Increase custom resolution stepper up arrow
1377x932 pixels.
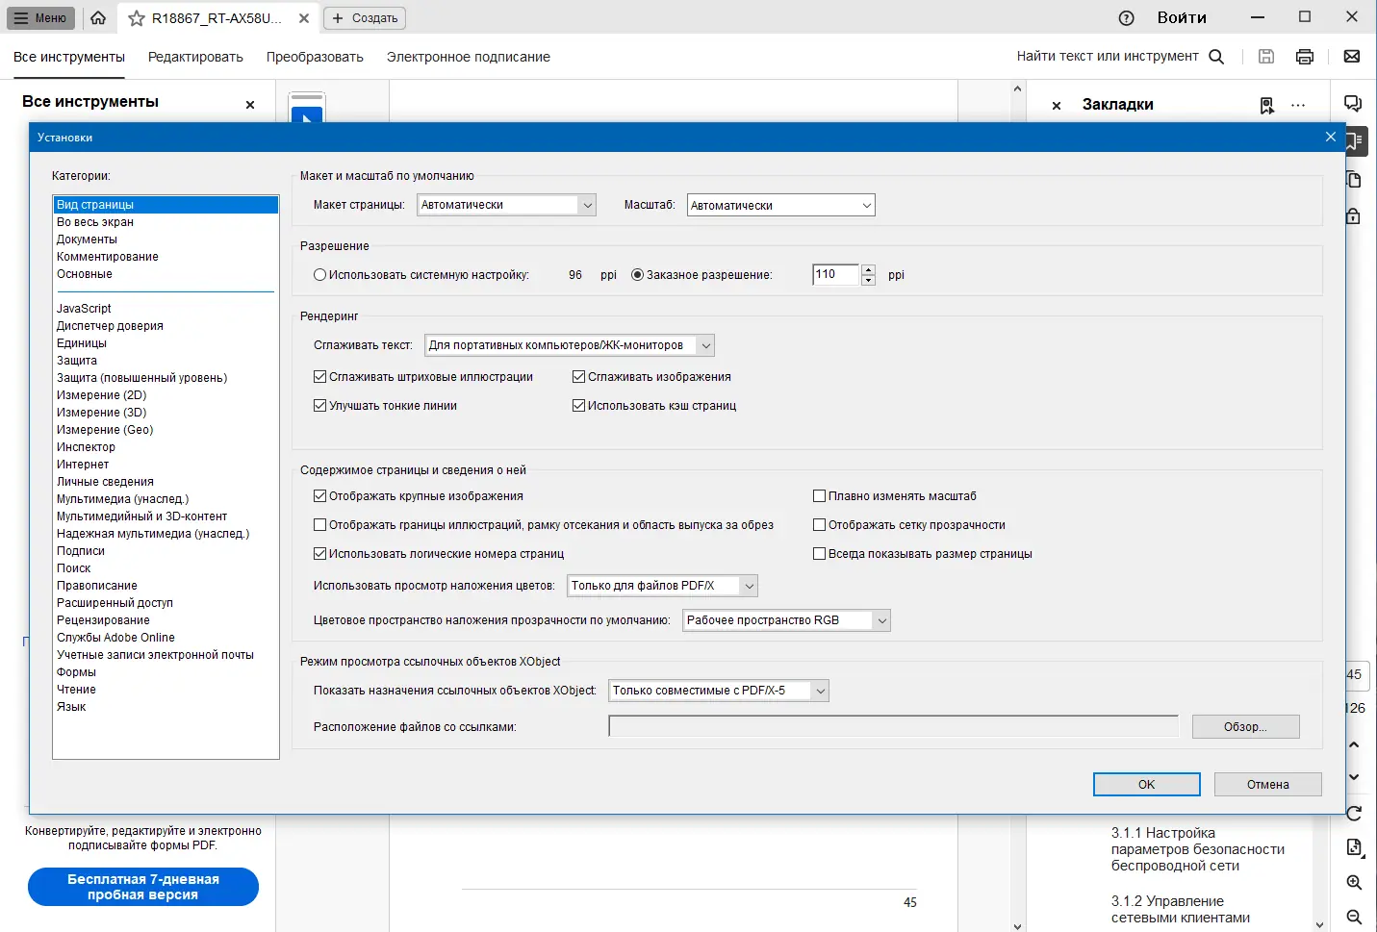[868, 269]
